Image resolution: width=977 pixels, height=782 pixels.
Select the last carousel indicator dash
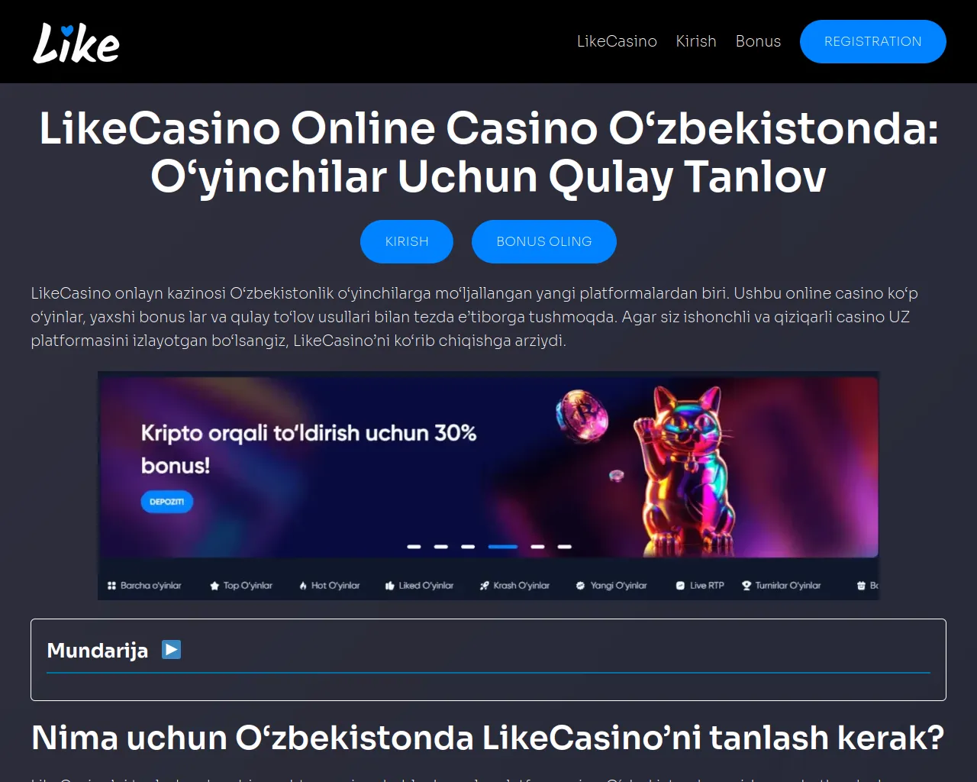point(565,547)
